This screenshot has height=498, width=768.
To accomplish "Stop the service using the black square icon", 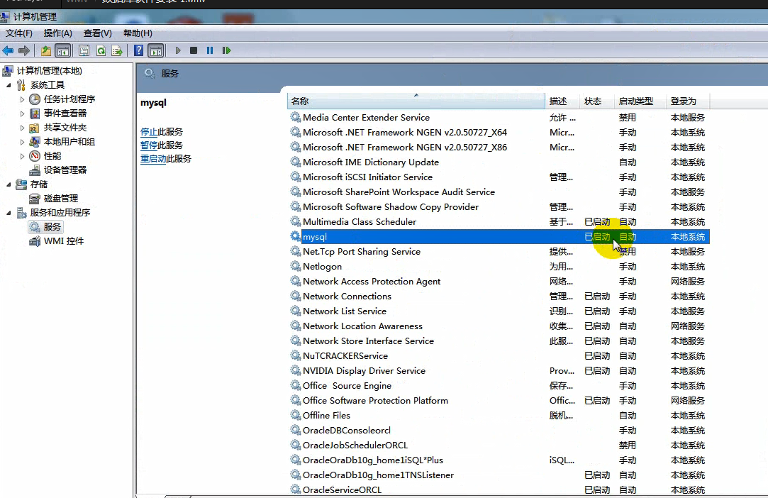I will click(x=193, y=50).
